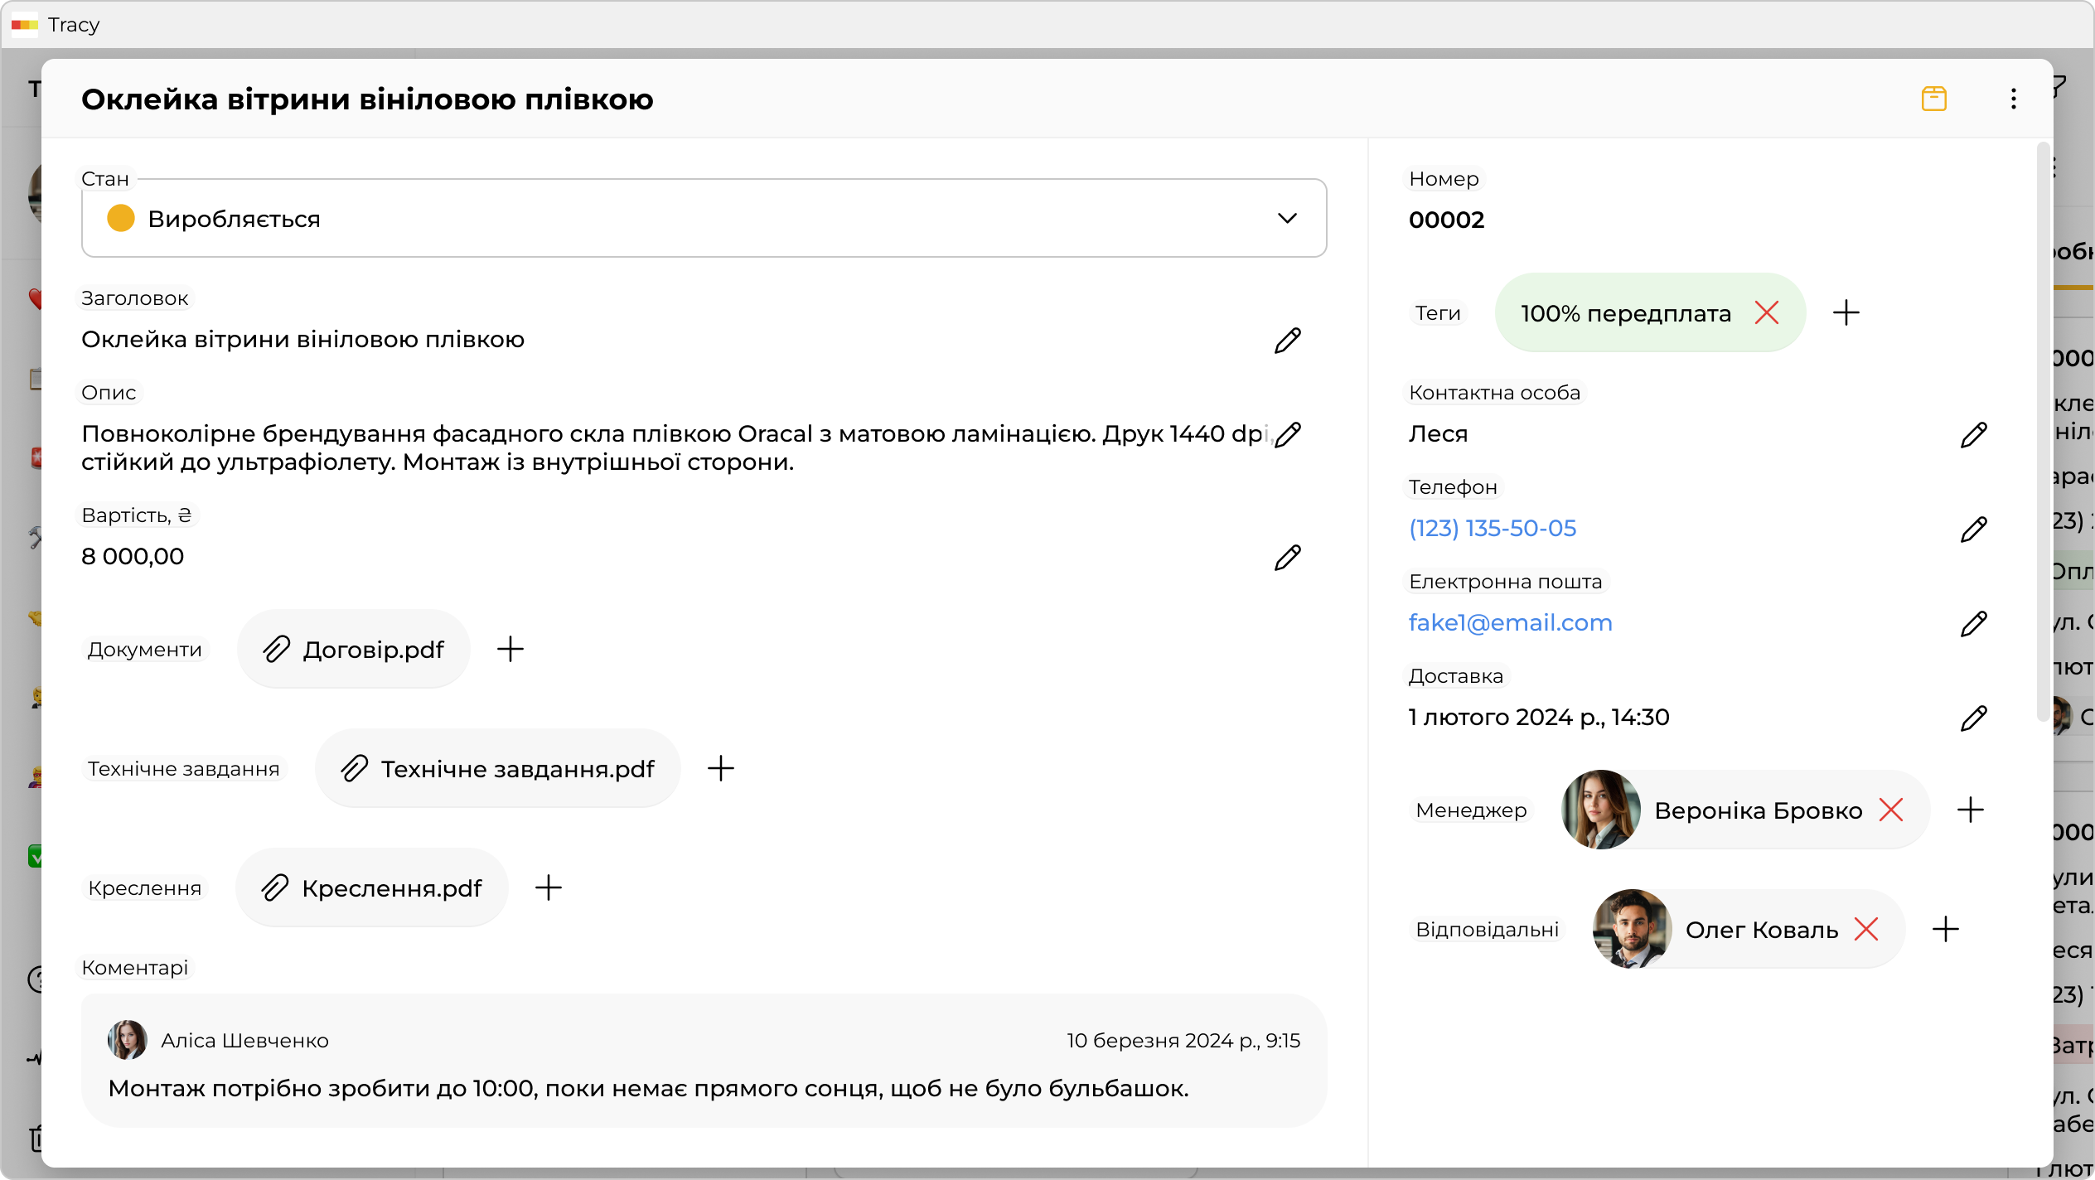The height and width of the screenshot is (1180, 2095).
Task: Add a new tag with plus
Action: [1846, 313]
